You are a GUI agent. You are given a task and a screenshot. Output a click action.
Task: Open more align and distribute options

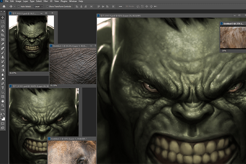[120, 6]
